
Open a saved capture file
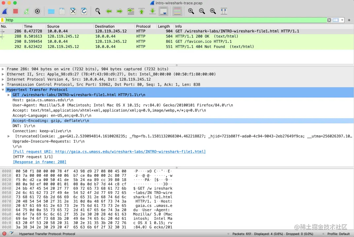(x=51, y=11)
